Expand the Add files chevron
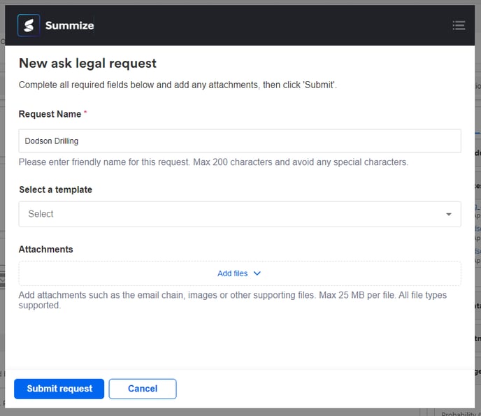 click(x=257, y=273)
